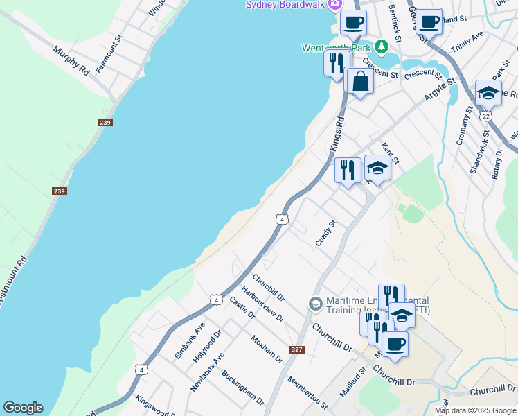Click the Argyle St label
The width and height of the screenshot is (518, 416).
(440, 89)
